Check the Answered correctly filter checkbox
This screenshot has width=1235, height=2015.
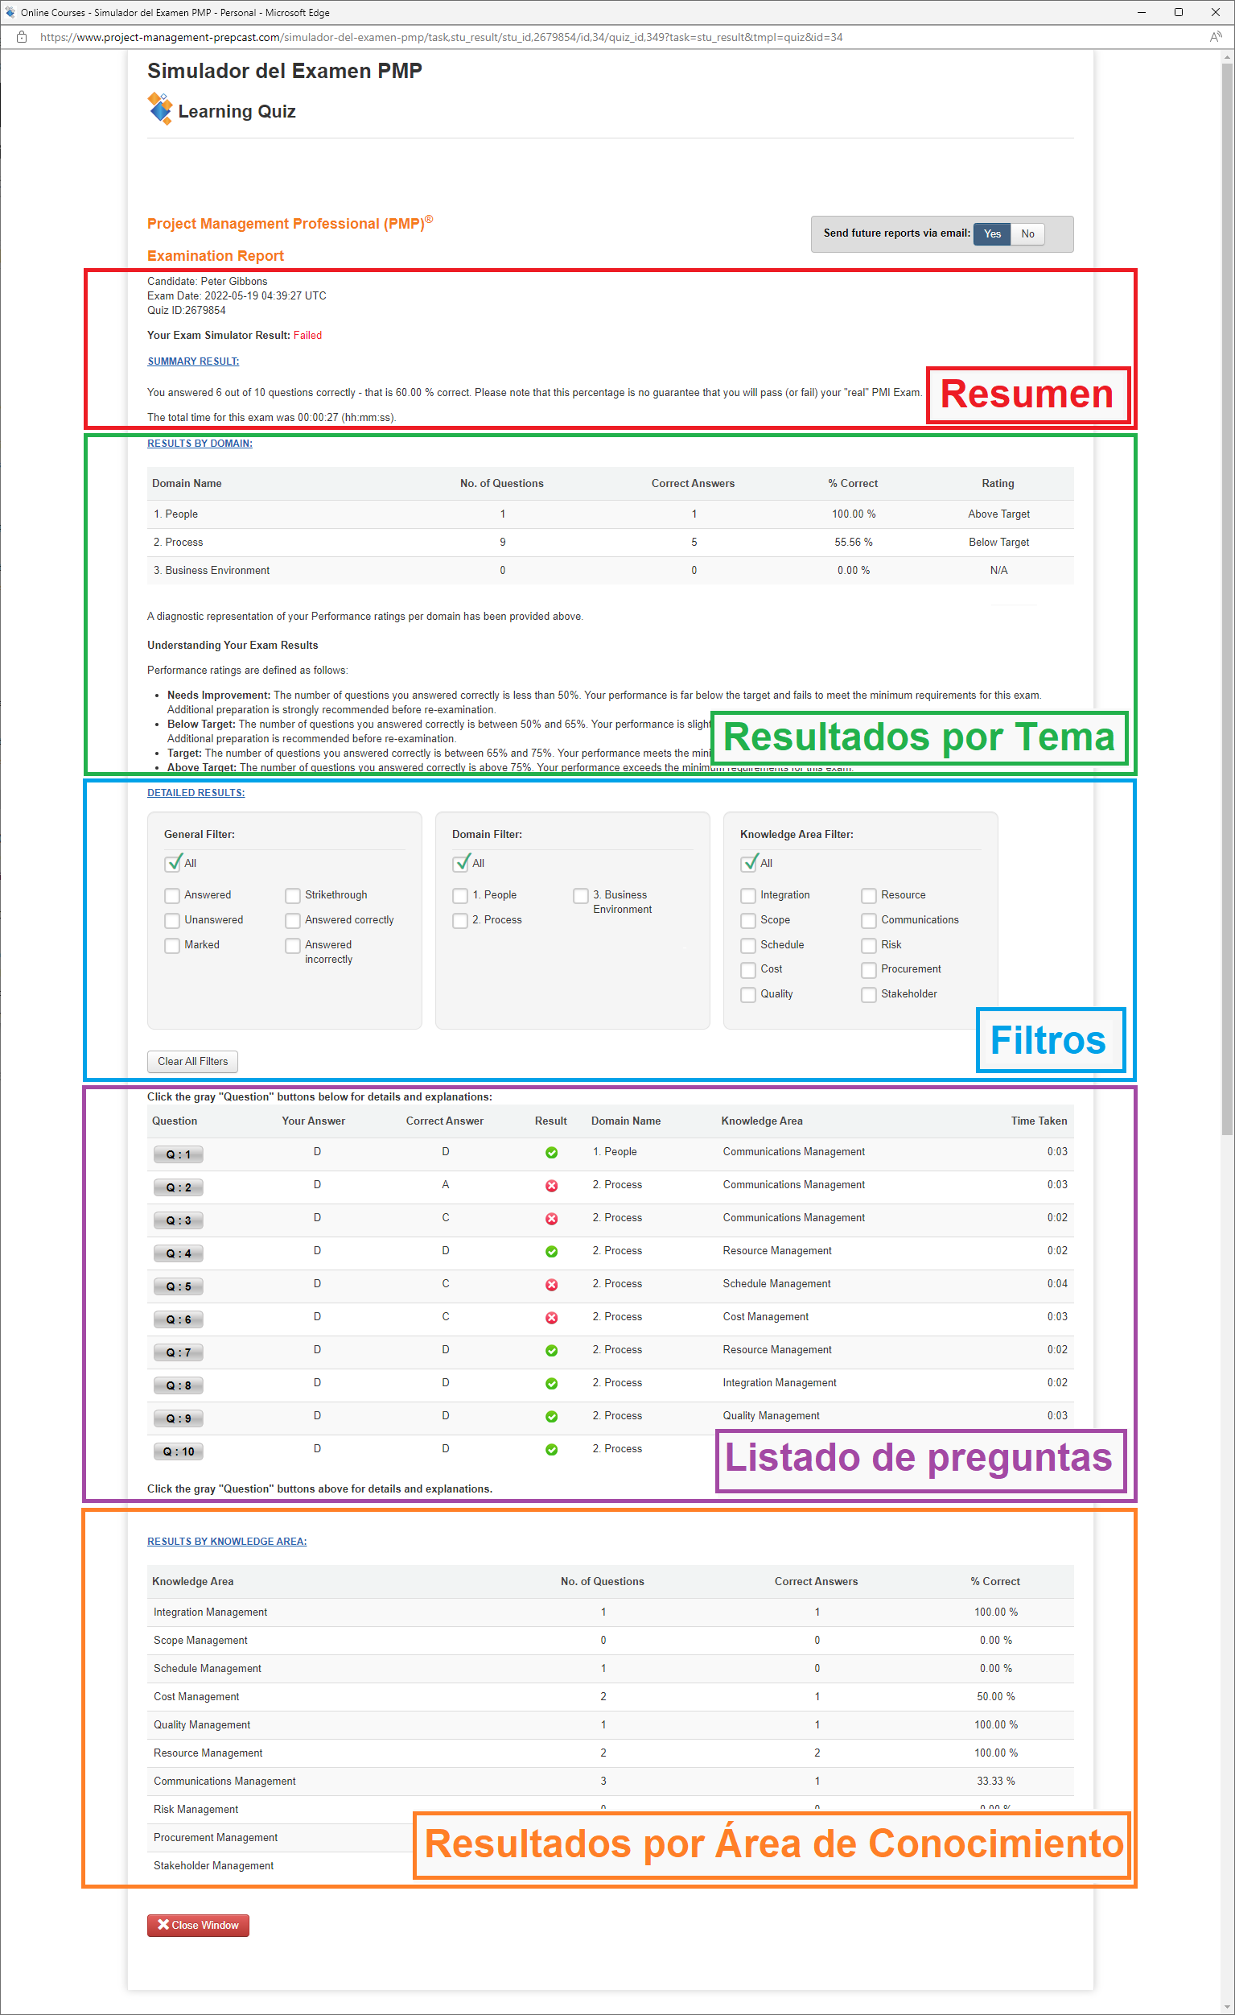click(293, 921)
